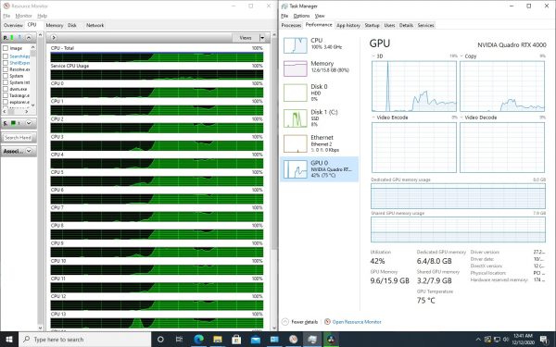Open the App history tab
The image size is (556, 347).
pos(348,25)
